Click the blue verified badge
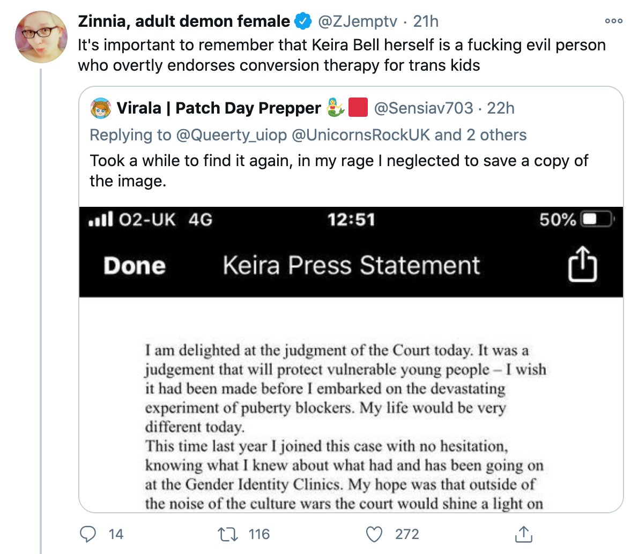The width and height of the screenshot is (638, 554). click(303, 21)
